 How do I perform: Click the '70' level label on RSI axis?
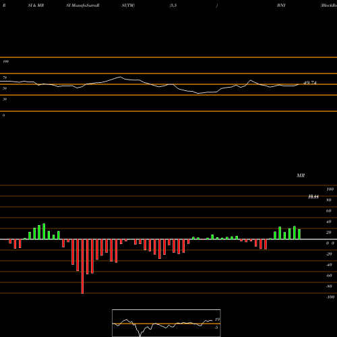5,78
